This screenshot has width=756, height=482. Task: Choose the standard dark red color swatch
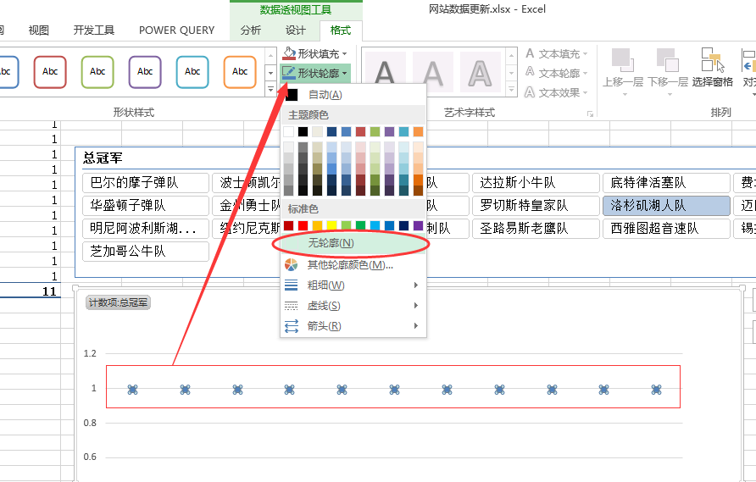[288, 225]
